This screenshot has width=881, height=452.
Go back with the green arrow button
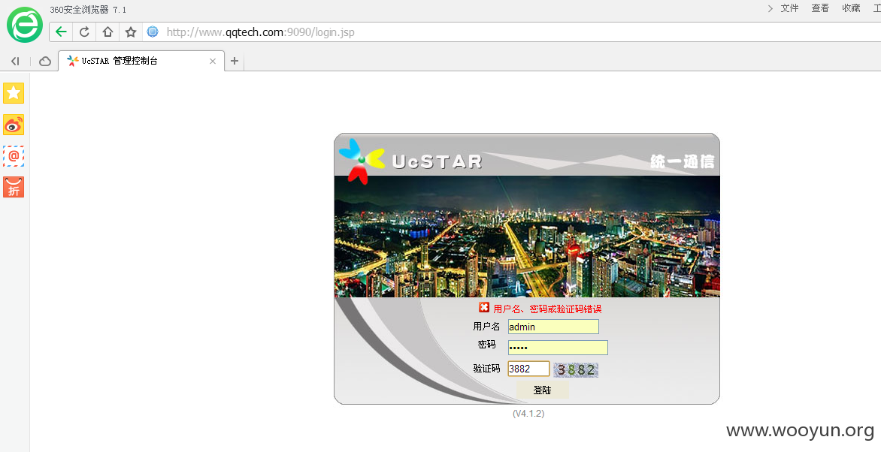click(61, 32)
